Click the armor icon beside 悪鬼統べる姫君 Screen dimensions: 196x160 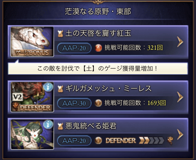60,126
